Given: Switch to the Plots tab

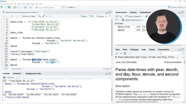Looking at the screenshot, I should [125, 49].
